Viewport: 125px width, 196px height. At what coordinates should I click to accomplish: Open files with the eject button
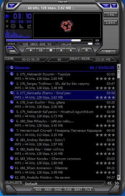click(x=87, y=50)
